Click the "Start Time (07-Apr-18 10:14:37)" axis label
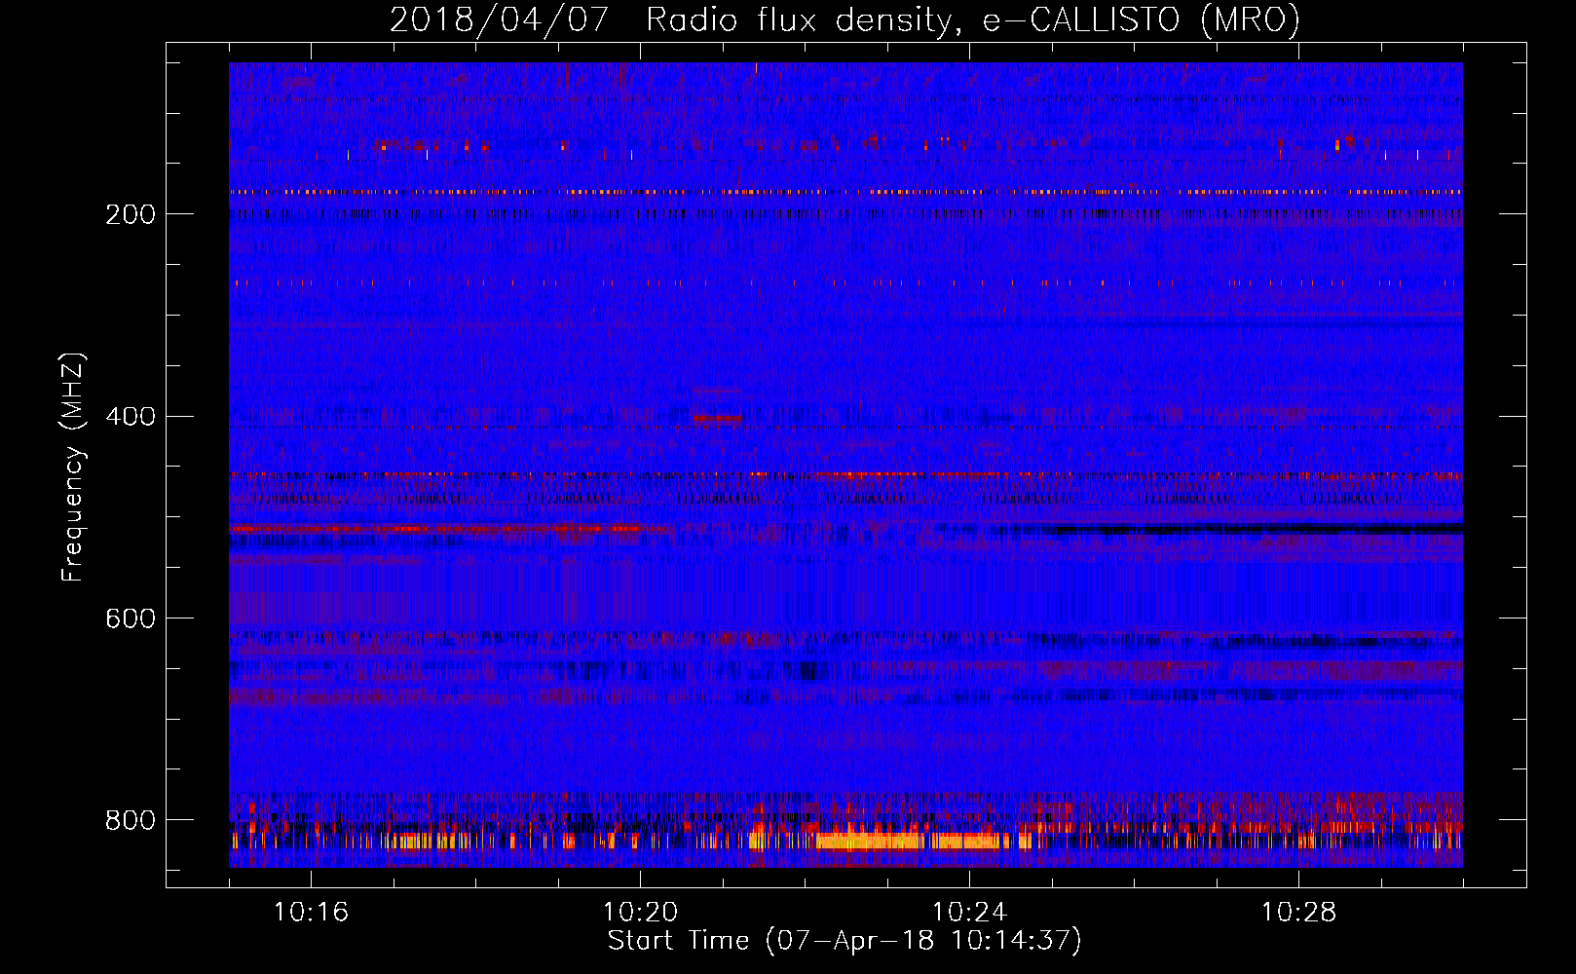 844,941
